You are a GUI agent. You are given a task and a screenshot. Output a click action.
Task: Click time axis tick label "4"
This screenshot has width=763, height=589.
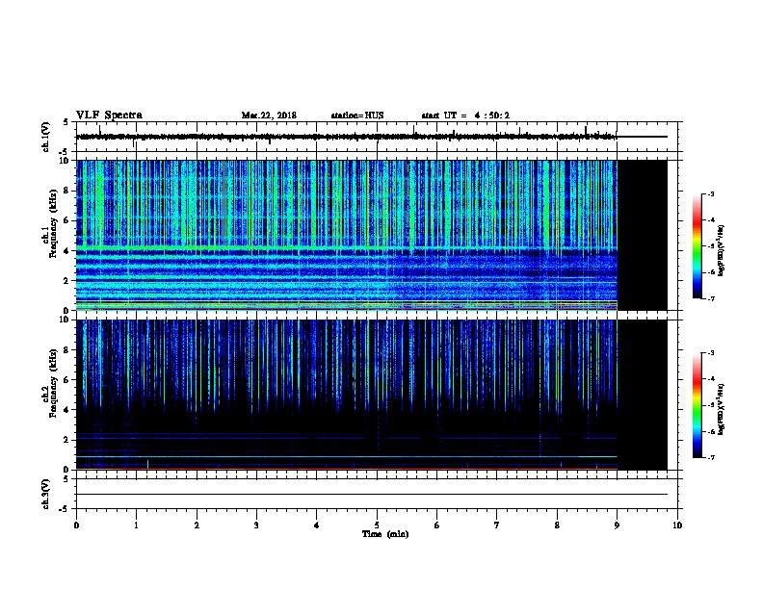(x=317, y=525)
